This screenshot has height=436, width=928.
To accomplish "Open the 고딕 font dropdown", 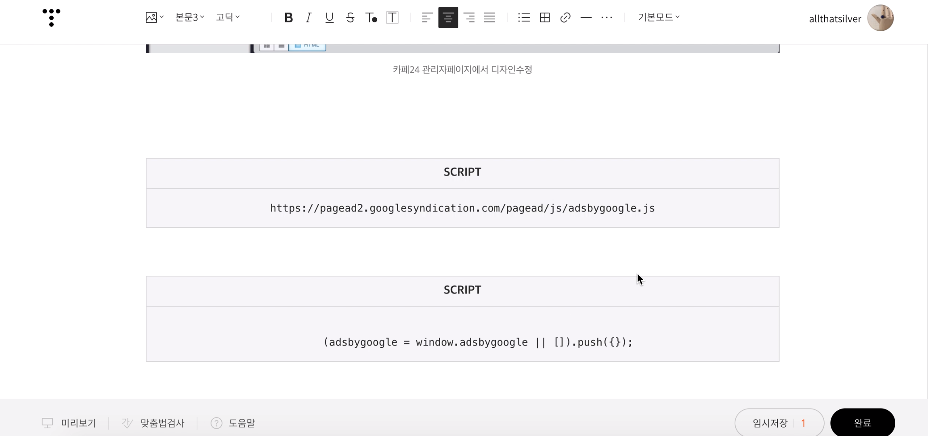I will (227, 17).
